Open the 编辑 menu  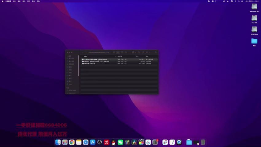pyautogui.click(x=19, y=1)
